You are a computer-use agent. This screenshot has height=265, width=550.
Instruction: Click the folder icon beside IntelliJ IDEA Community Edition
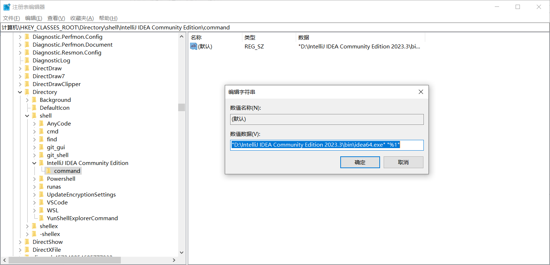point(42,163)
